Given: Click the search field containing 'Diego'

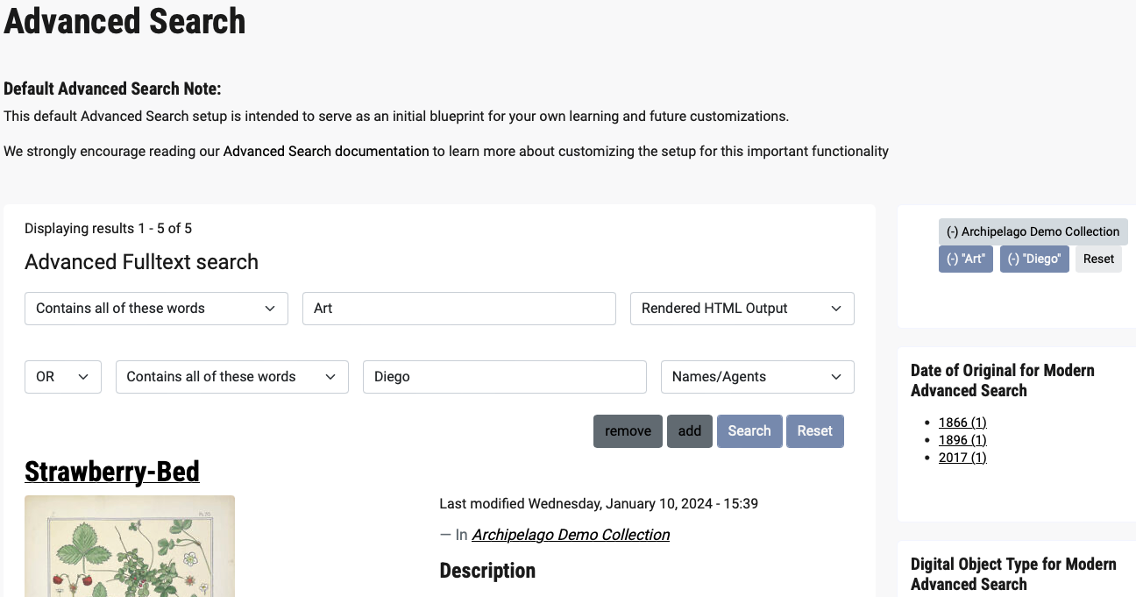Looking at the screenshot, I should pyautogui.click(x=504, y=377).
